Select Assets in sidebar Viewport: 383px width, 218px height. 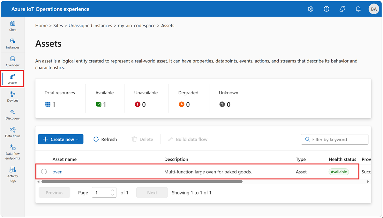(x=12, y=79)
